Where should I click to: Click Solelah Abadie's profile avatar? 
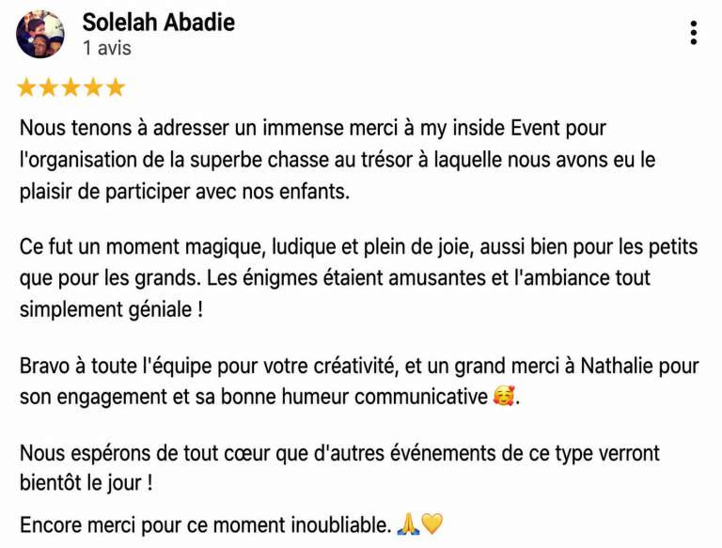click(40, 34)
